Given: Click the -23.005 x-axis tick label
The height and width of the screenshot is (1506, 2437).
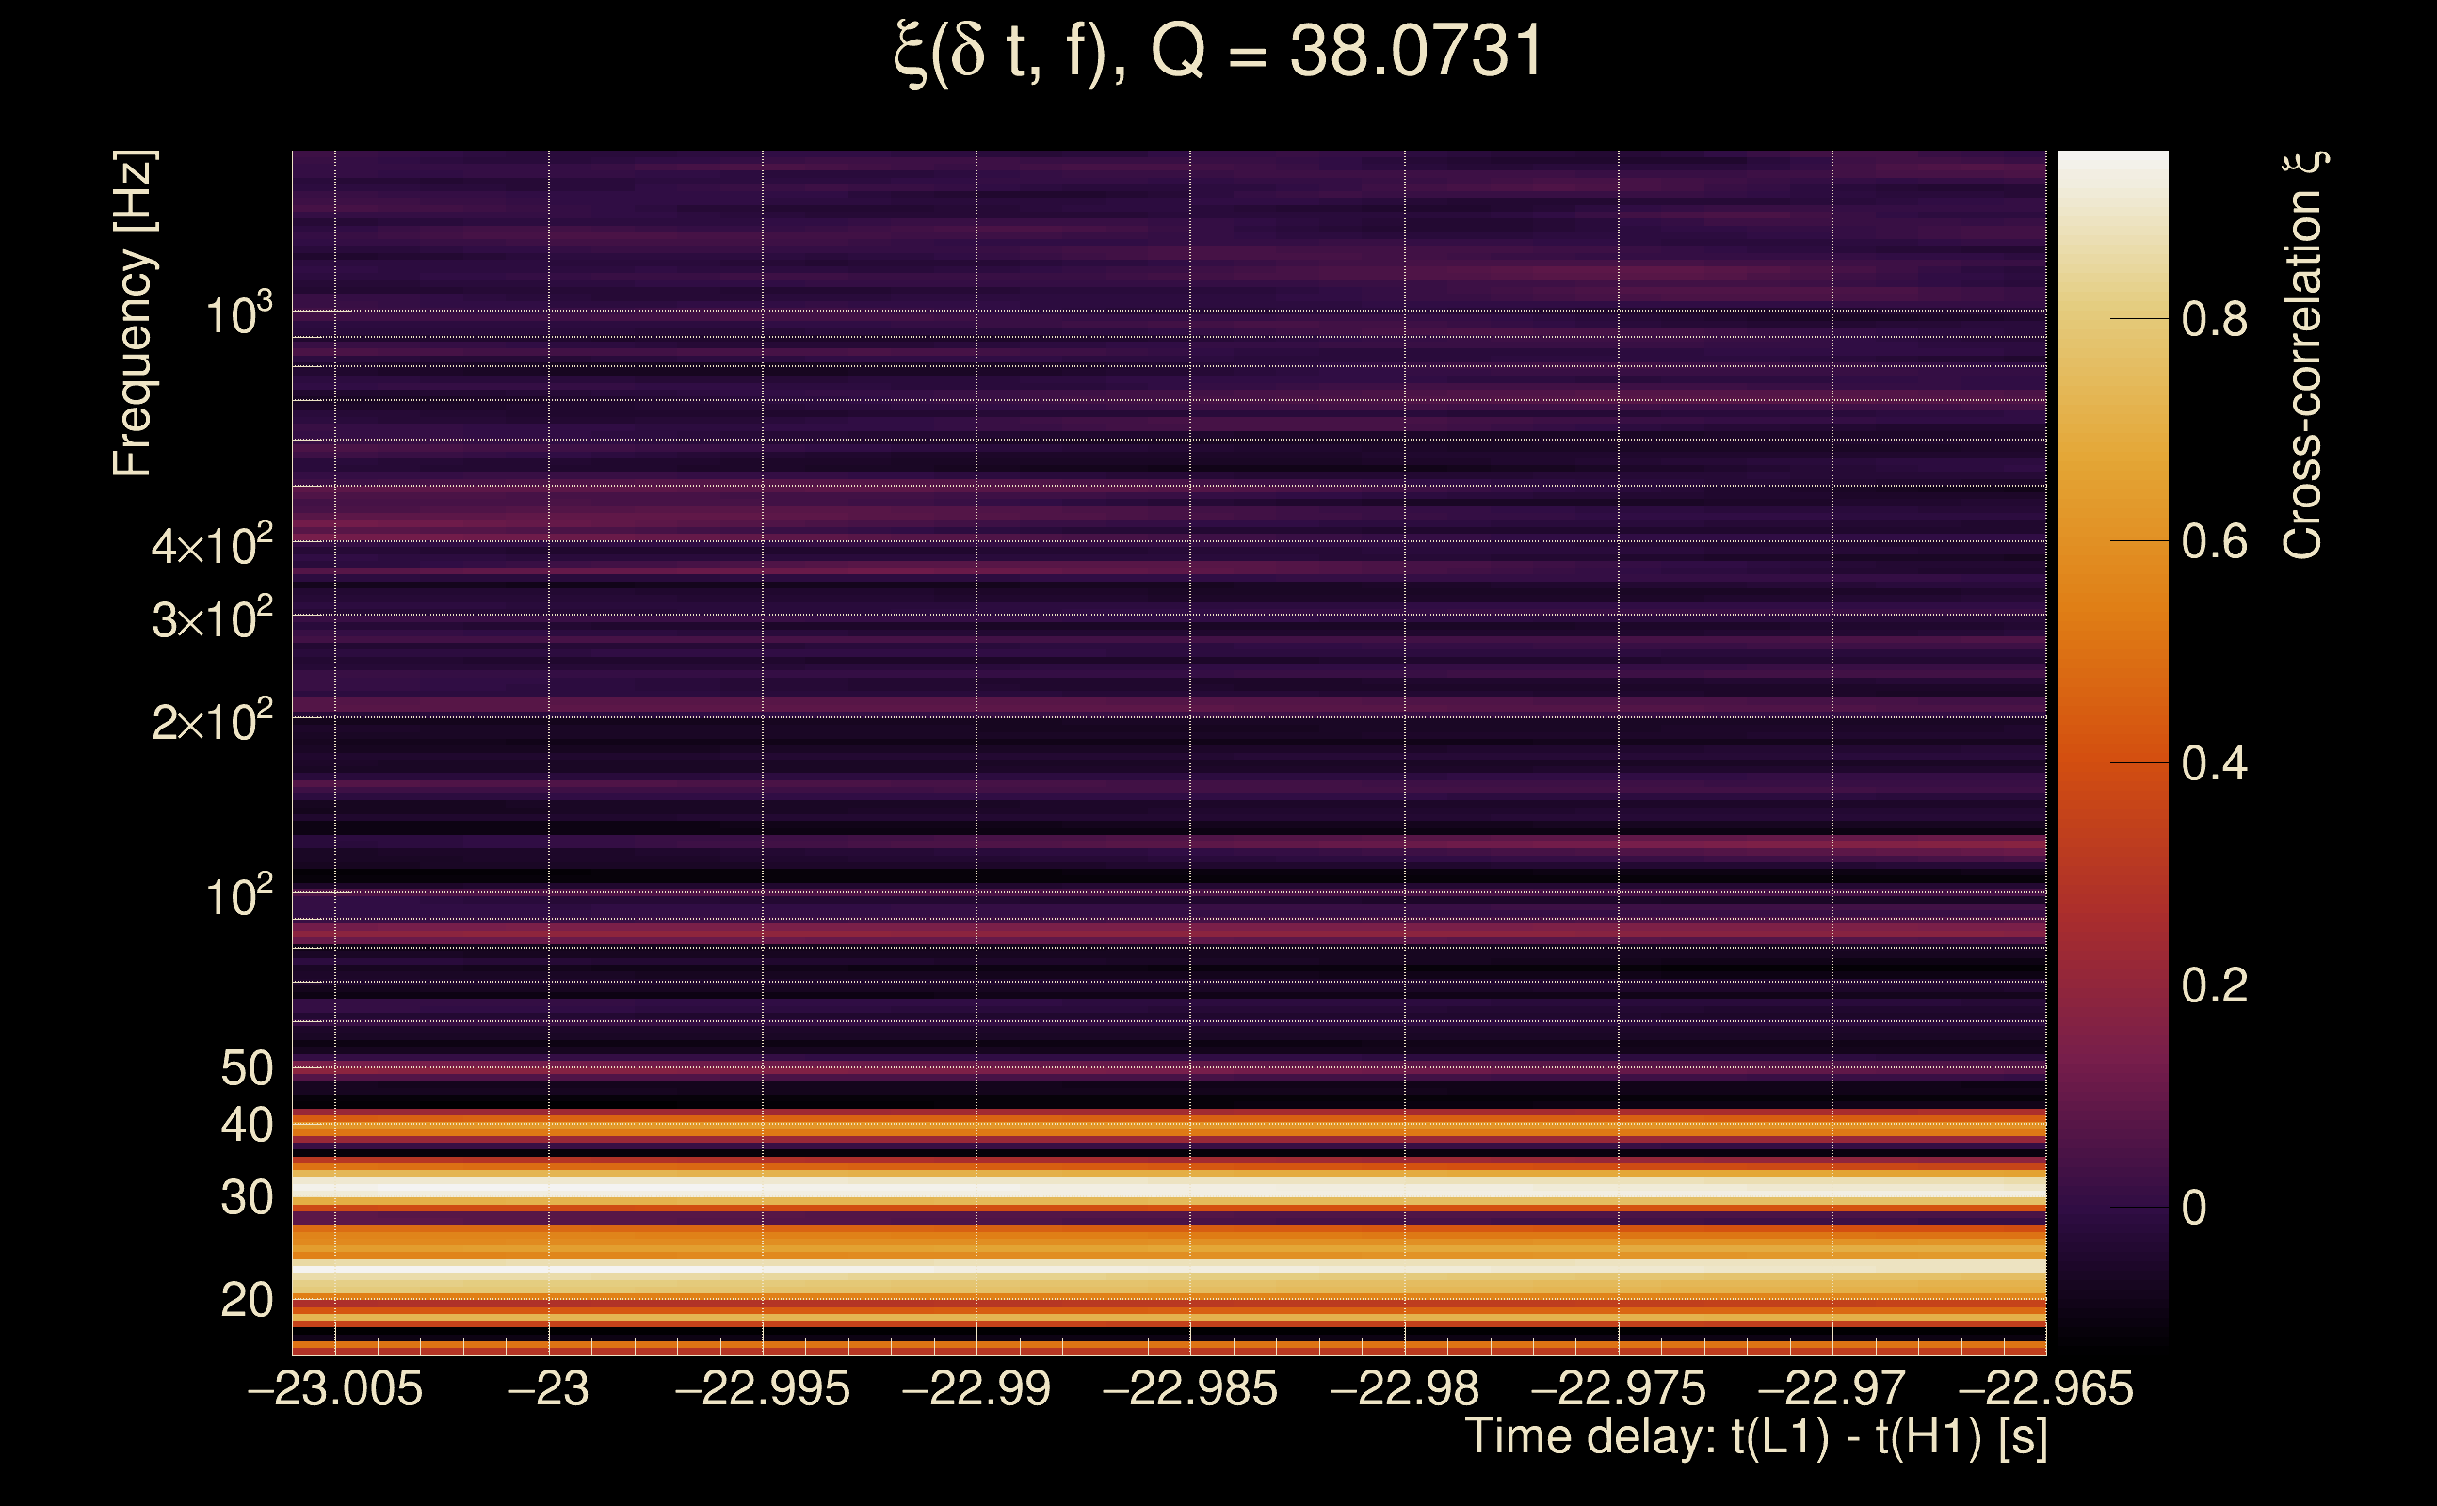Looking at the screenshot, I should point(335,1389).
